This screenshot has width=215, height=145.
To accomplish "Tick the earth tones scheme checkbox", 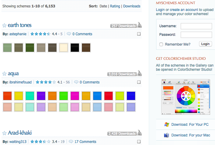I will 139,34.
